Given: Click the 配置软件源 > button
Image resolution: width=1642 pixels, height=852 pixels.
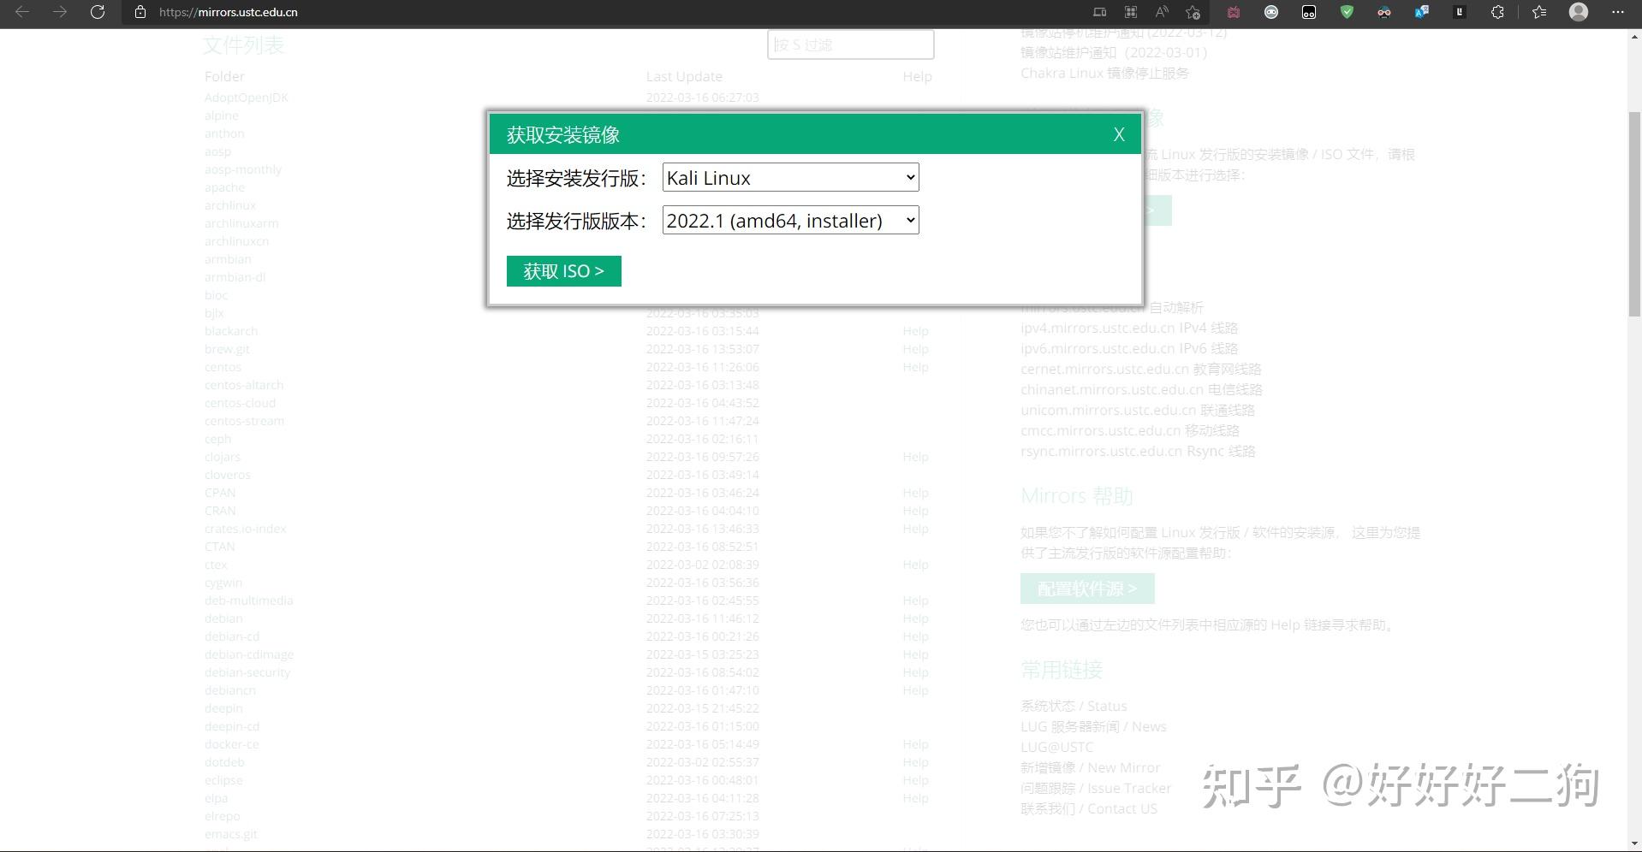Looking at the screenshot, I should pyautogui.click(x=1087, y=589).
